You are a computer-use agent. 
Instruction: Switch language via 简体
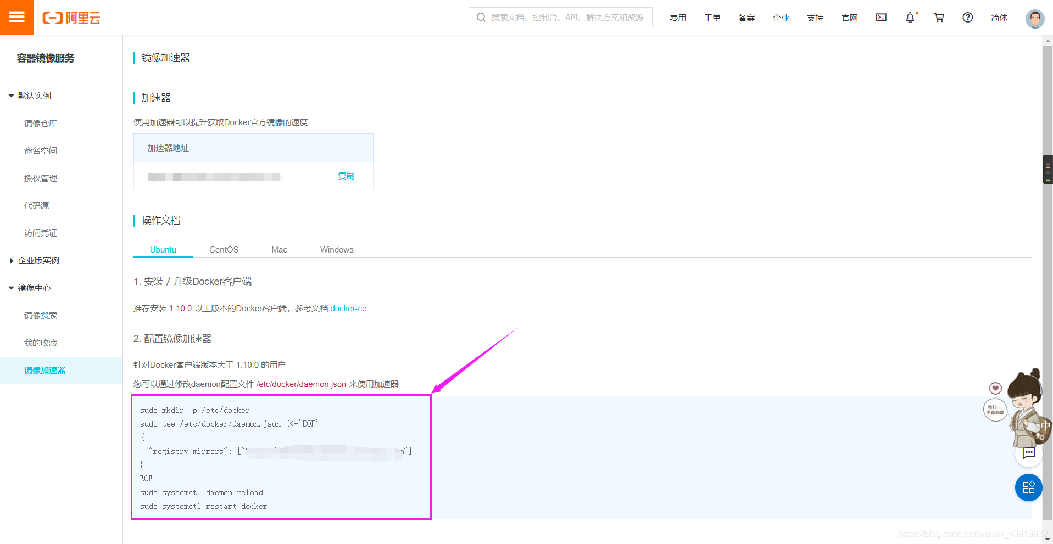pyautogui.click(x=999, y=18)
